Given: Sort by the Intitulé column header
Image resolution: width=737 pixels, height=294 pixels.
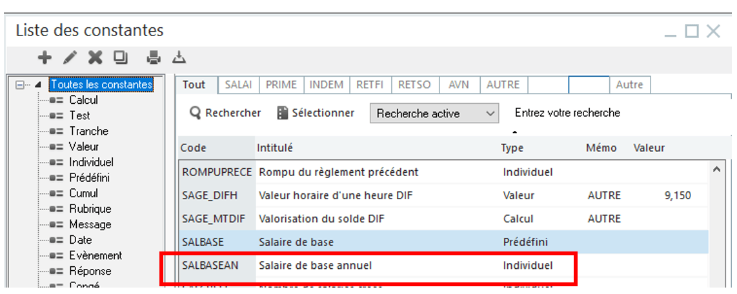Looking at the screenshot, I should pyautogui.click(x=275, y=148).
